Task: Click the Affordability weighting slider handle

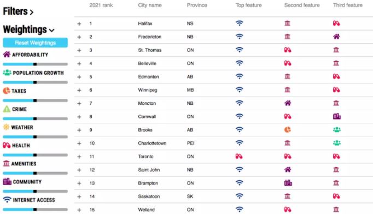Action: pyautogui.click(x=35, y=64)
